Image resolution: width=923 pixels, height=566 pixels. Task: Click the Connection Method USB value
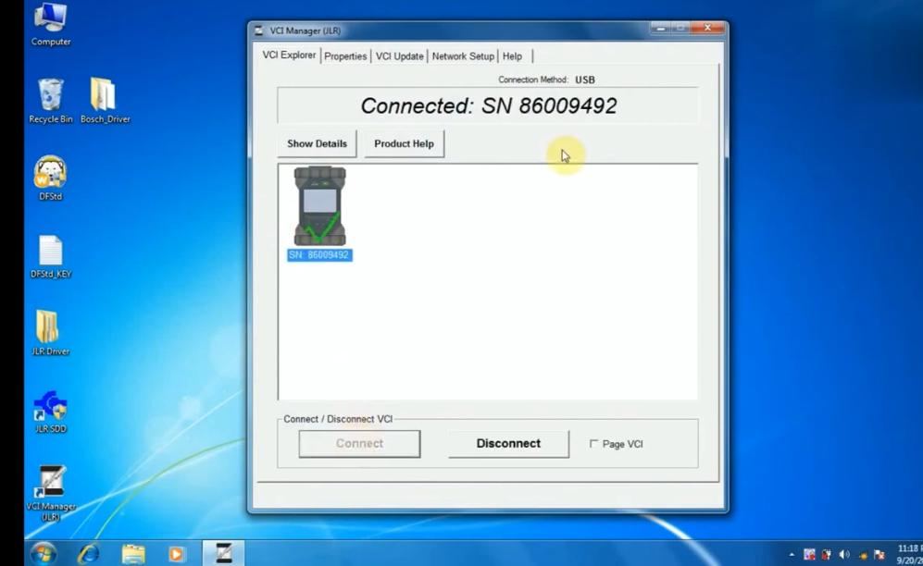point(585,80)
